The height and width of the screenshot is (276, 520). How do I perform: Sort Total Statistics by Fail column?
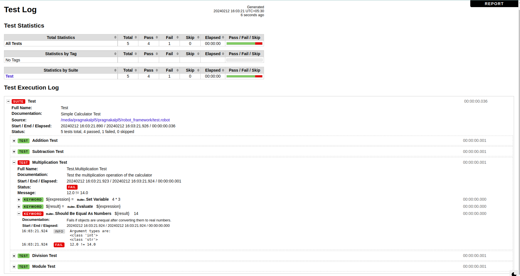click(x=169, y=38)
